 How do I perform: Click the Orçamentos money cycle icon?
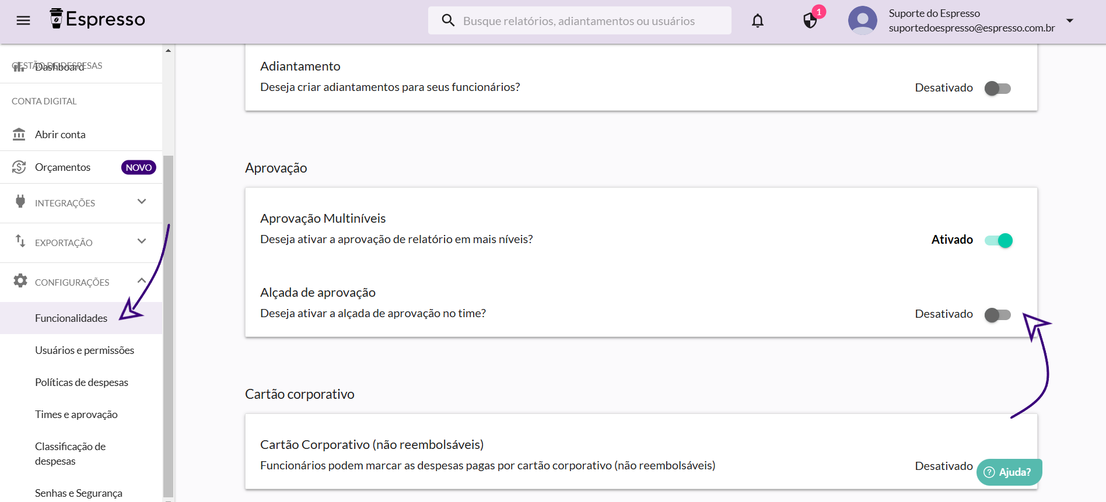(19, 167)
